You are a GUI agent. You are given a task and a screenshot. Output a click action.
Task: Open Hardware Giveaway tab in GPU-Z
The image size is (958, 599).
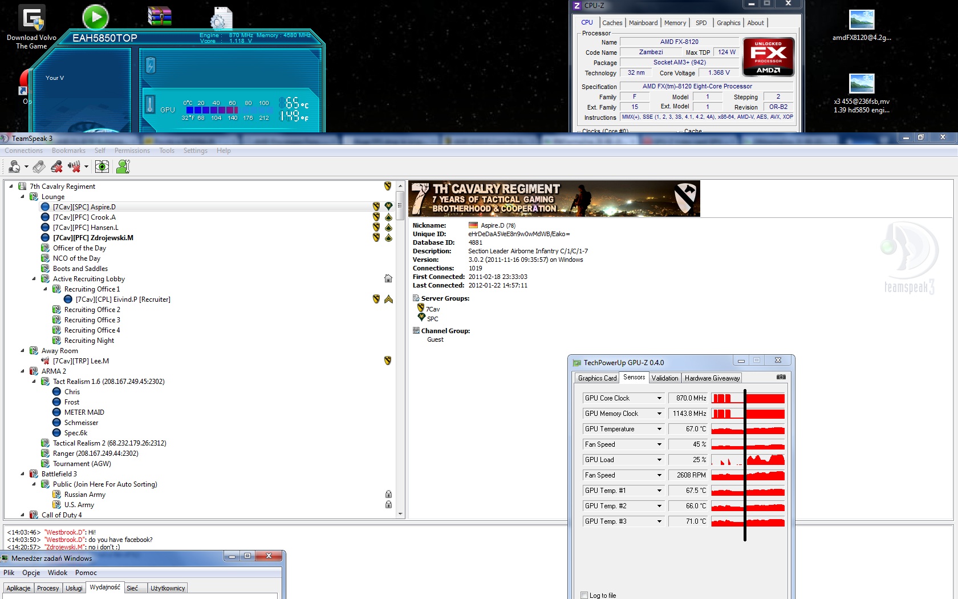pyautogui.click(x=712, y=378)
